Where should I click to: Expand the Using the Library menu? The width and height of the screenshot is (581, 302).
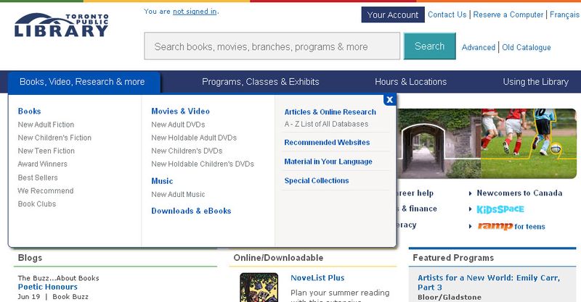[535, 82]
